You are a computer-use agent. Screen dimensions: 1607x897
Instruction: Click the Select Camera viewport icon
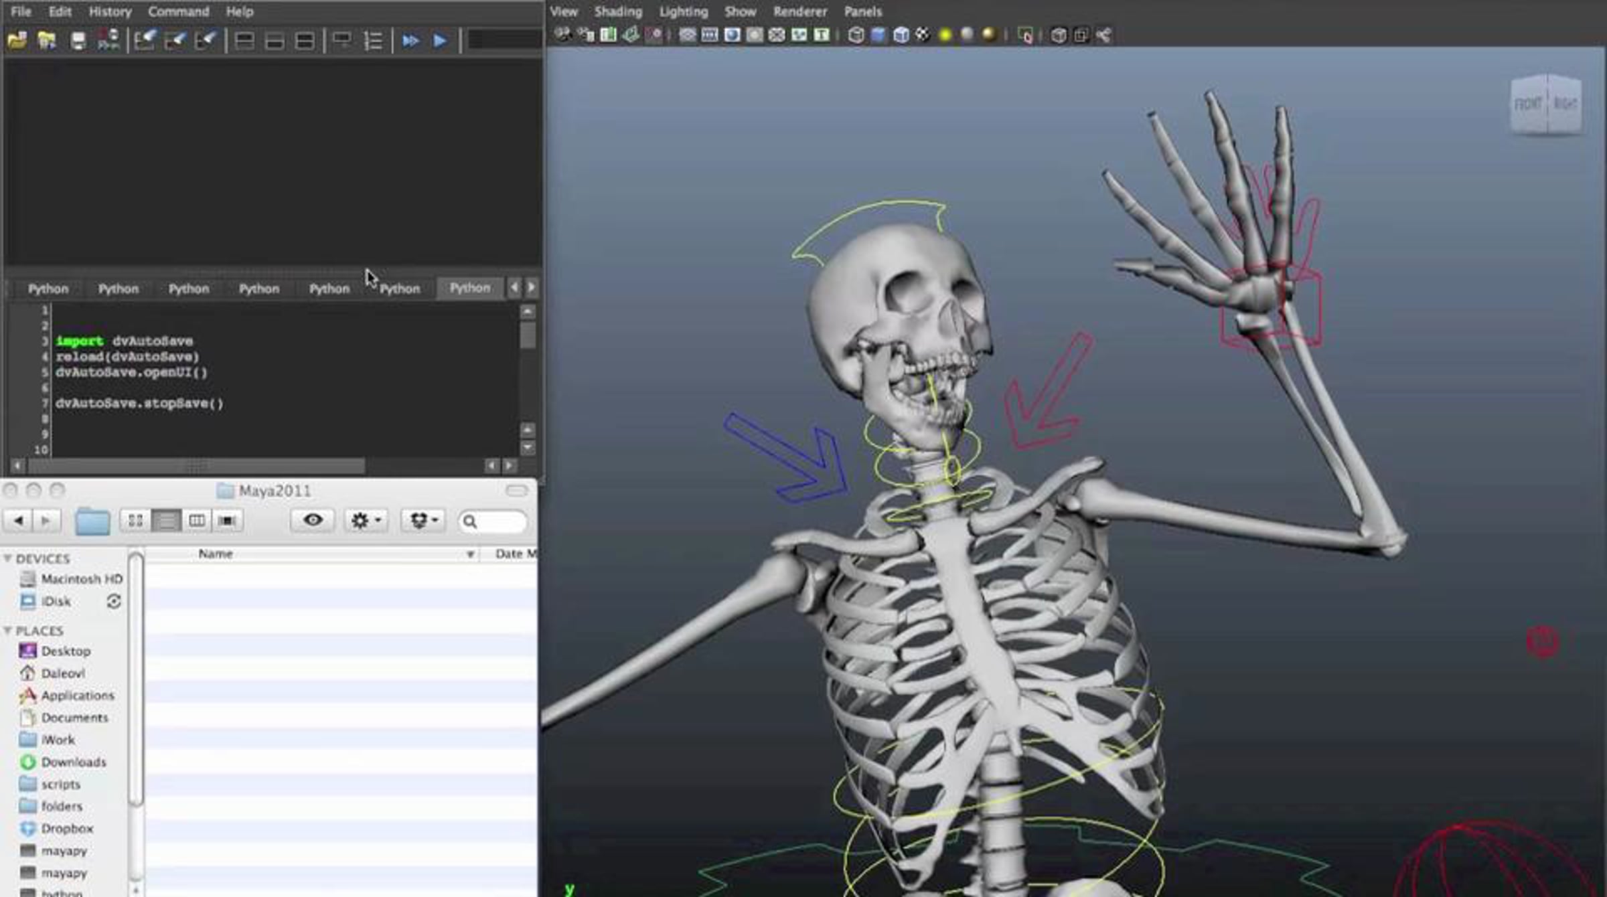click(x=562, y=34)
